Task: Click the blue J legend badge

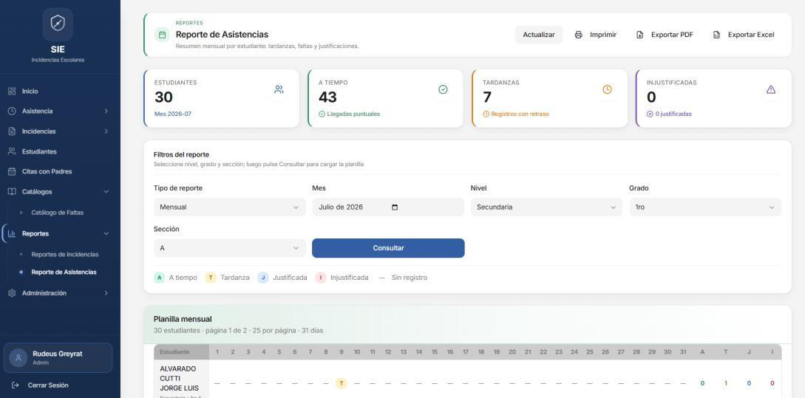Action: click(x=263, y=278)
